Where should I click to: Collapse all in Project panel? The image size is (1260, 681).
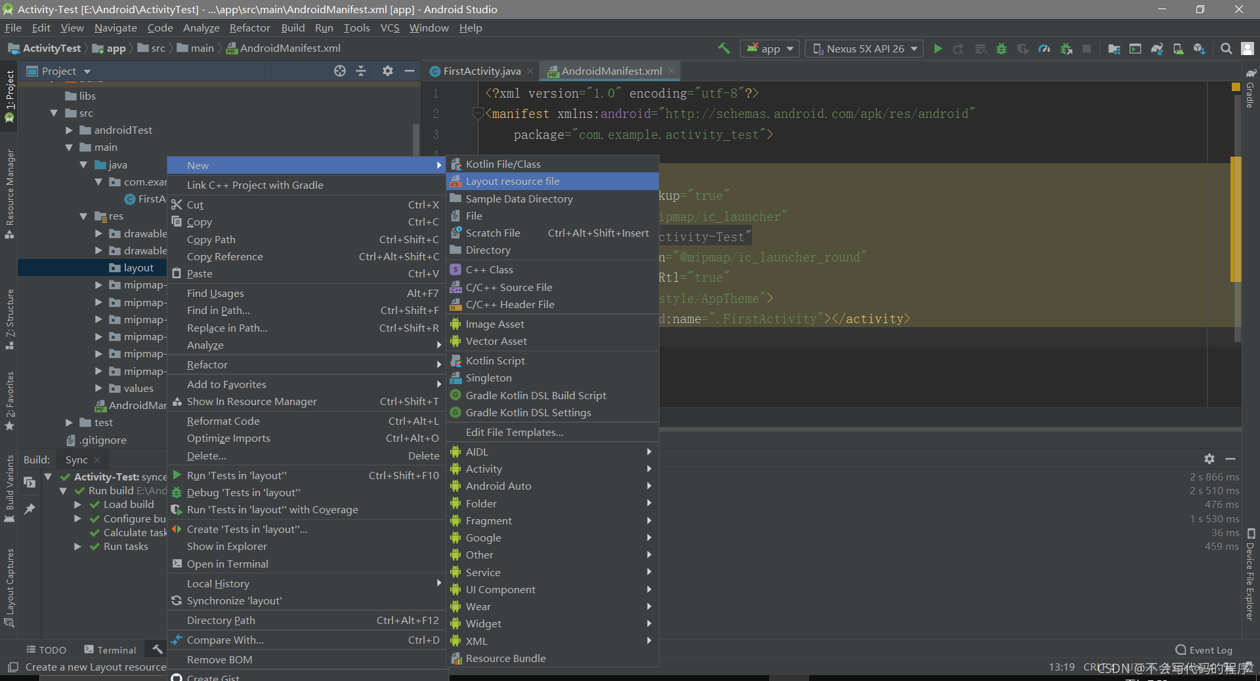tap(361, 71)
